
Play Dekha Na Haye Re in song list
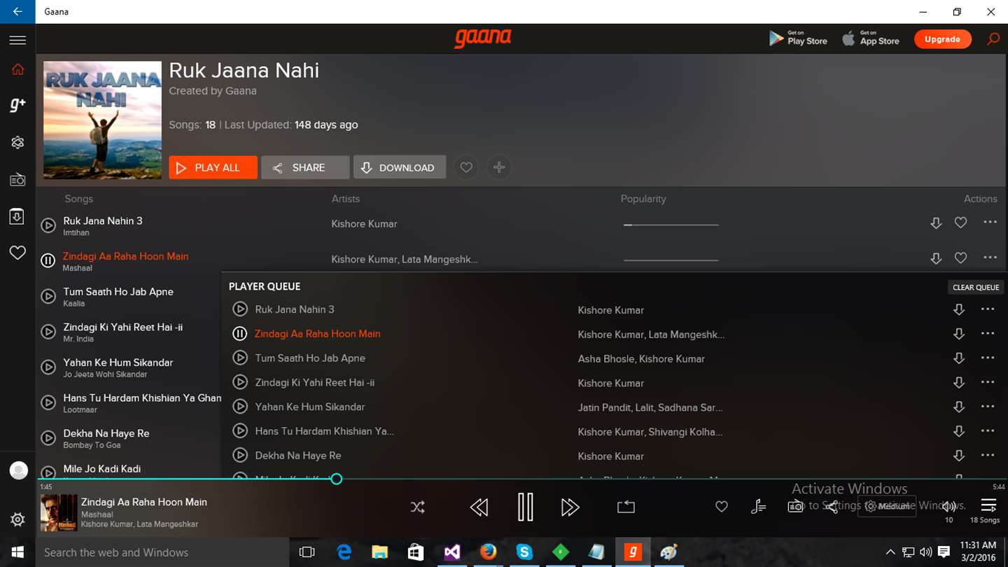click(48, 438)
